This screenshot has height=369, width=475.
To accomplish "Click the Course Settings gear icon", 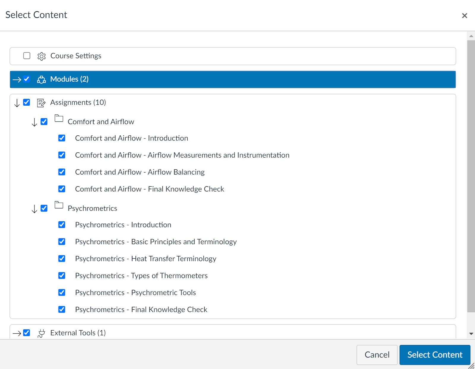I will point(42,56).
